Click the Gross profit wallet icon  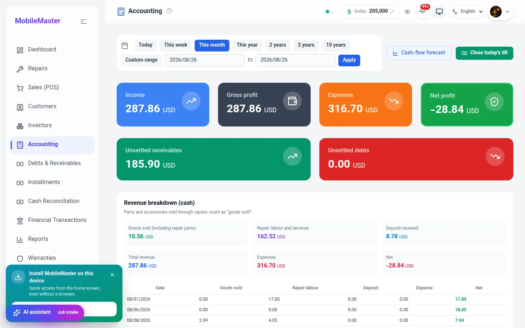point(292,101)
